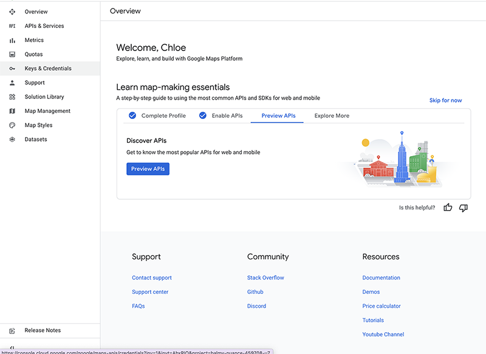Open Demos resource link
The height and width of the screenshot is (354, 486).
click(x=371, y=292)
